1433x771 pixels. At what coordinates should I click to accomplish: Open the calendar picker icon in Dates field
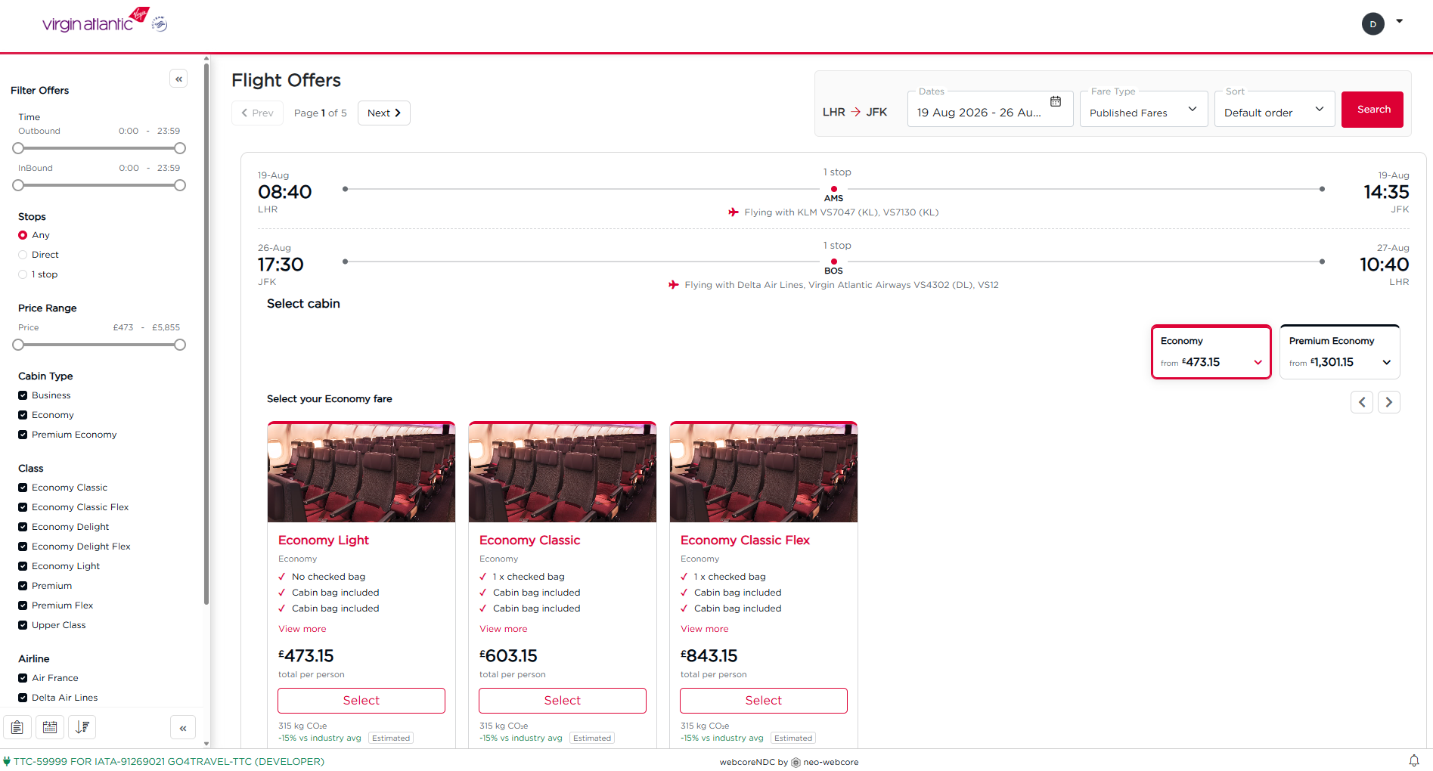pyautogui.click(x=1056, y=101)
